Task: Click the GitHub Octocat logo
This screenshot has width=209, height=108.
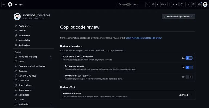Action: (x=10, y=4)
